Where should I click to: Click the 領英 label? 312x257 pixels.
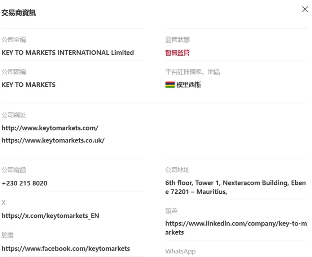click(171, 211)
